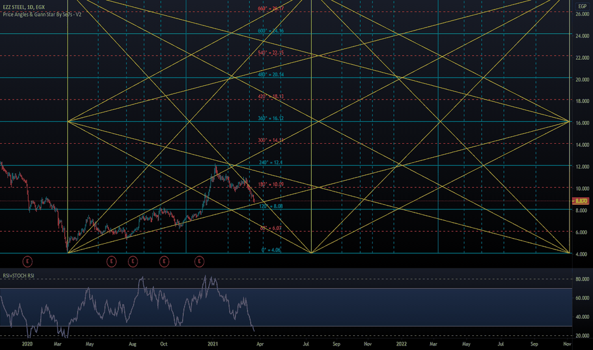
Task: Click 22.000 on the price axis
Action: [582, 58]
